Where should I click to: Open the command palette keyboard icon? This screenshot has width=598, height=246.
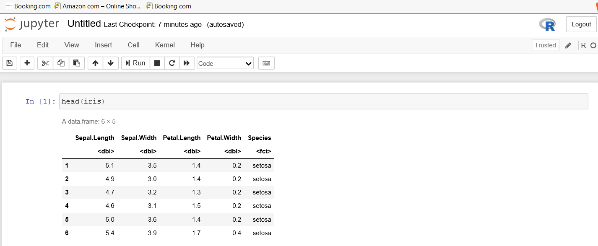click(x=266, y=63)
